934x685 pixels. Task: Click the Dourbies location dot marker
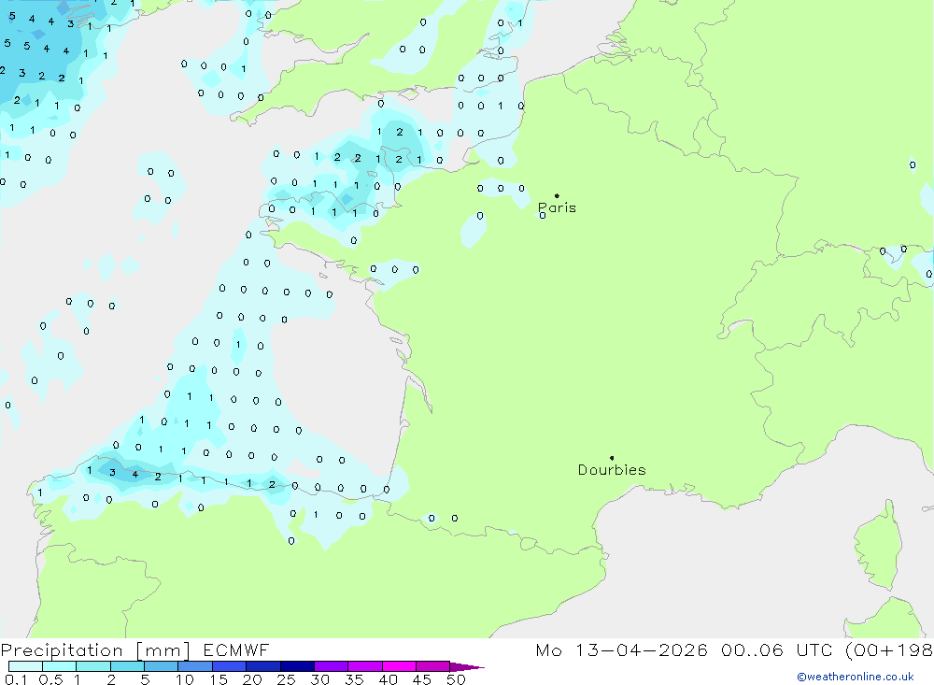pos(612,458)
